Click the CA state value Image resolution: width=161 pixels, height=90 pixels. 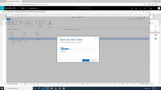click(x=38, y=41)
